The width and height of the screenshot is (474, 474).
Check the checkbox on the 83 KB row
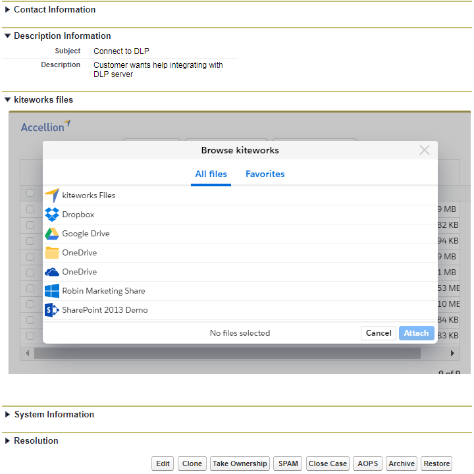30,336
